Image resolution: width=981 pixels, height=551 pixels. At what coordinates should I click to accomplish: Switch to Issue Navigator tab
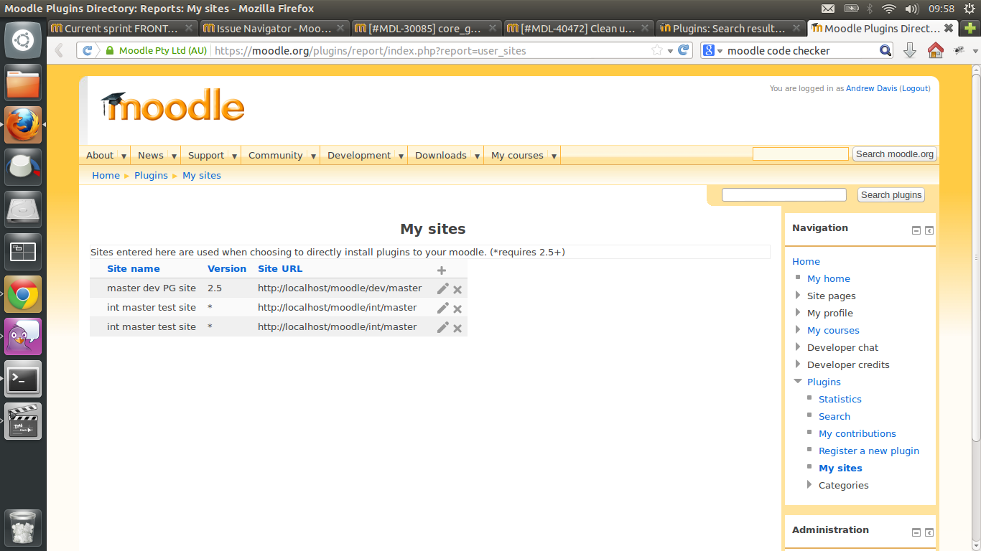[x=274, y=29]
